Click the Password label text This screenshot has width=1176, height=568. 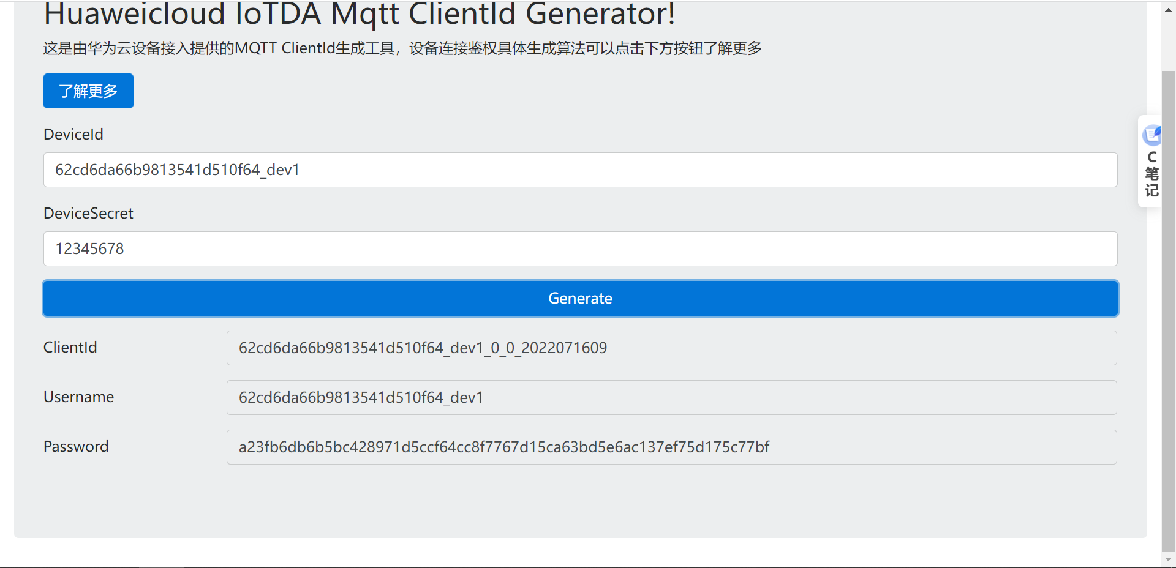[x=76, y=446]
